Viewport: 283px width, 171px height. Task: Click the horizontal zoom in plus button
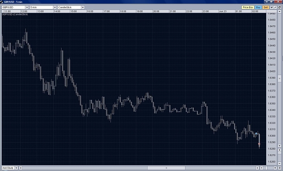click(275, 168)
